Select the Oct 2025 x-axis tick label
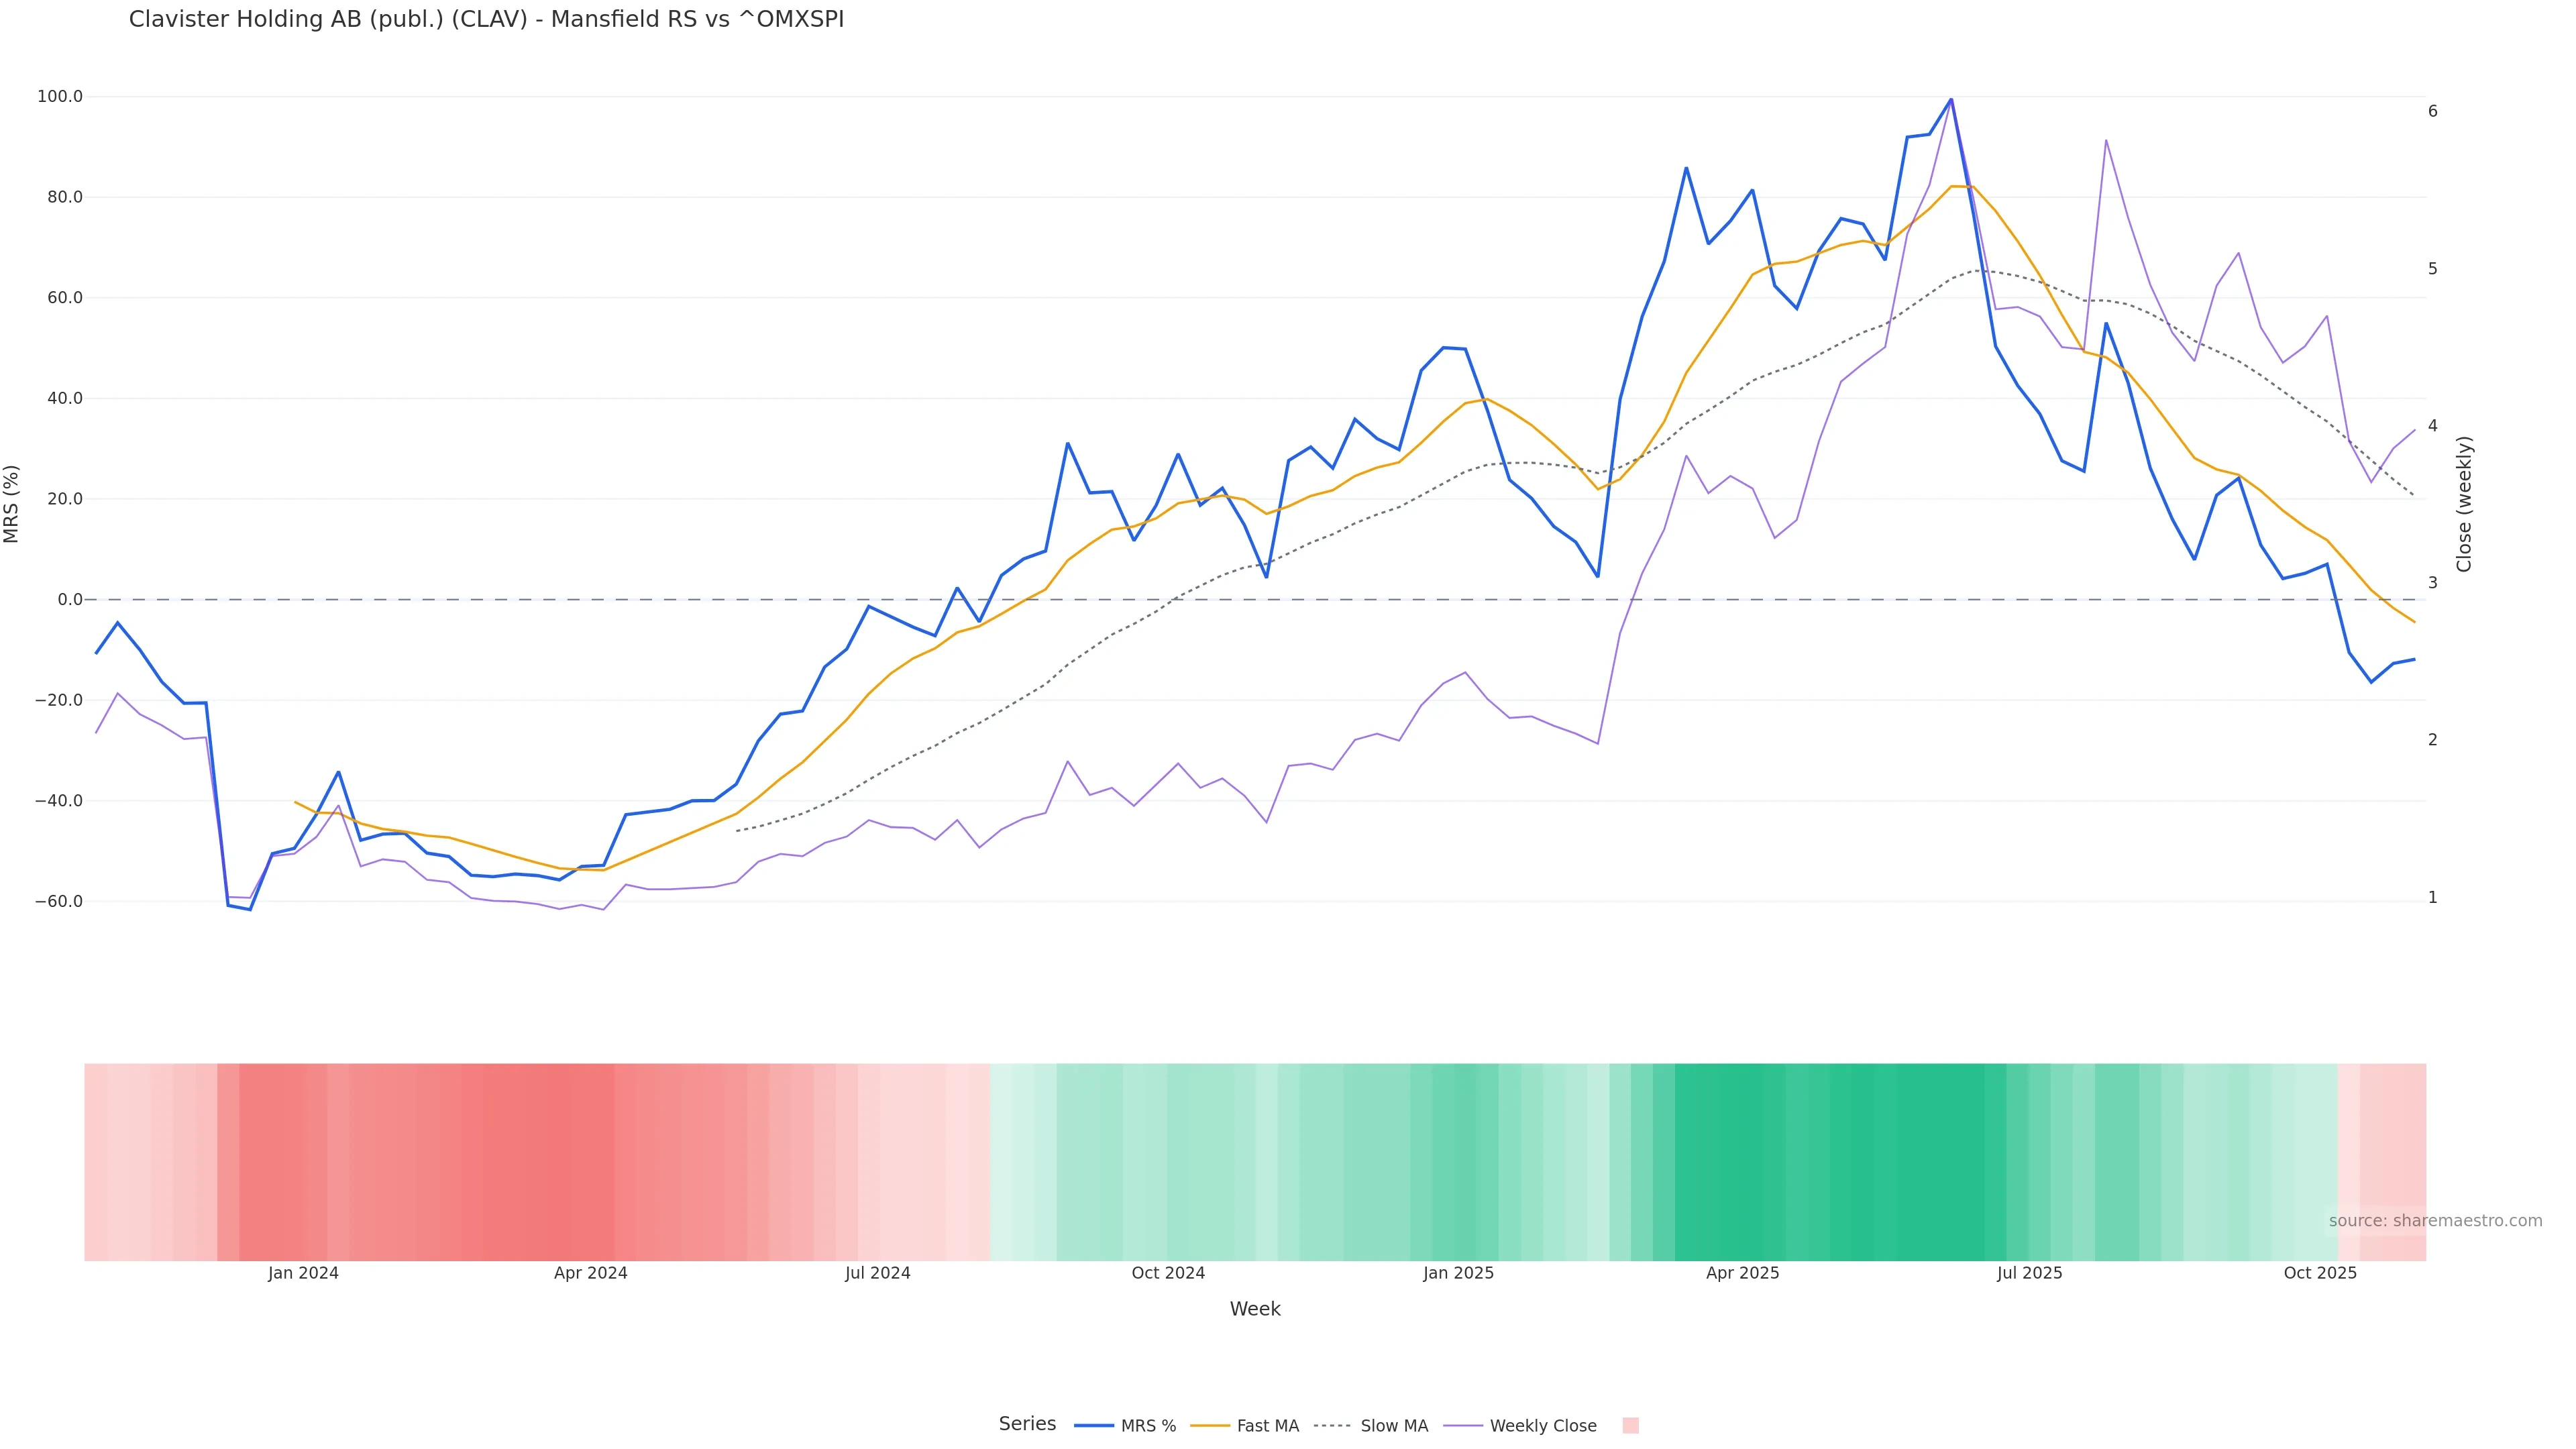 (x=2320, y=1274)
